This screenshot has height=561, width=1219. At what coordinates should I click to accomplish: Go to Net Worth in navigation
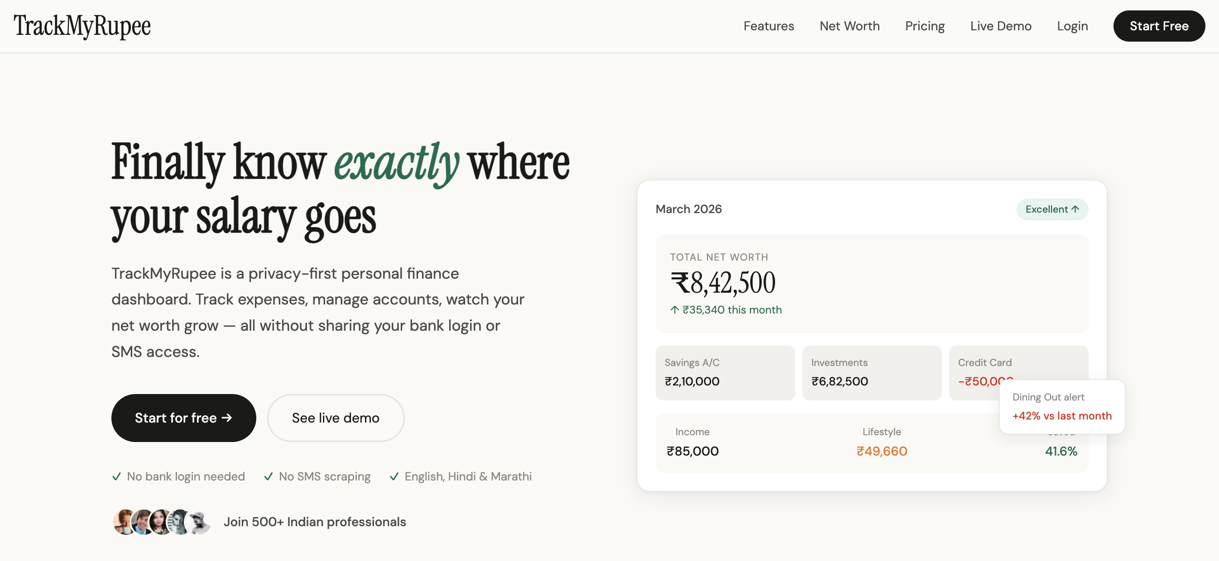point(849,26)
